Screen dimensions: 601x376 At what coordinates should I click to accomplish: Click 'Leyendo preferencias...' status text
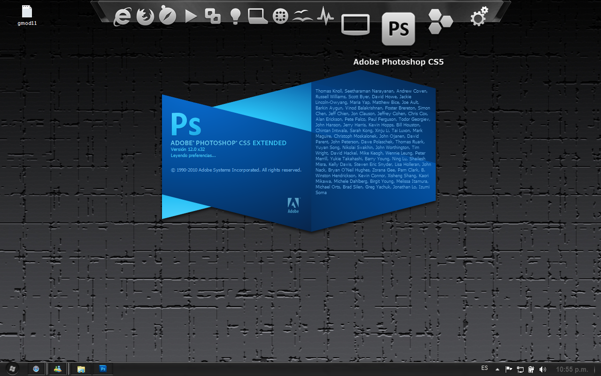pyautogui.click(x=193, y=155)
